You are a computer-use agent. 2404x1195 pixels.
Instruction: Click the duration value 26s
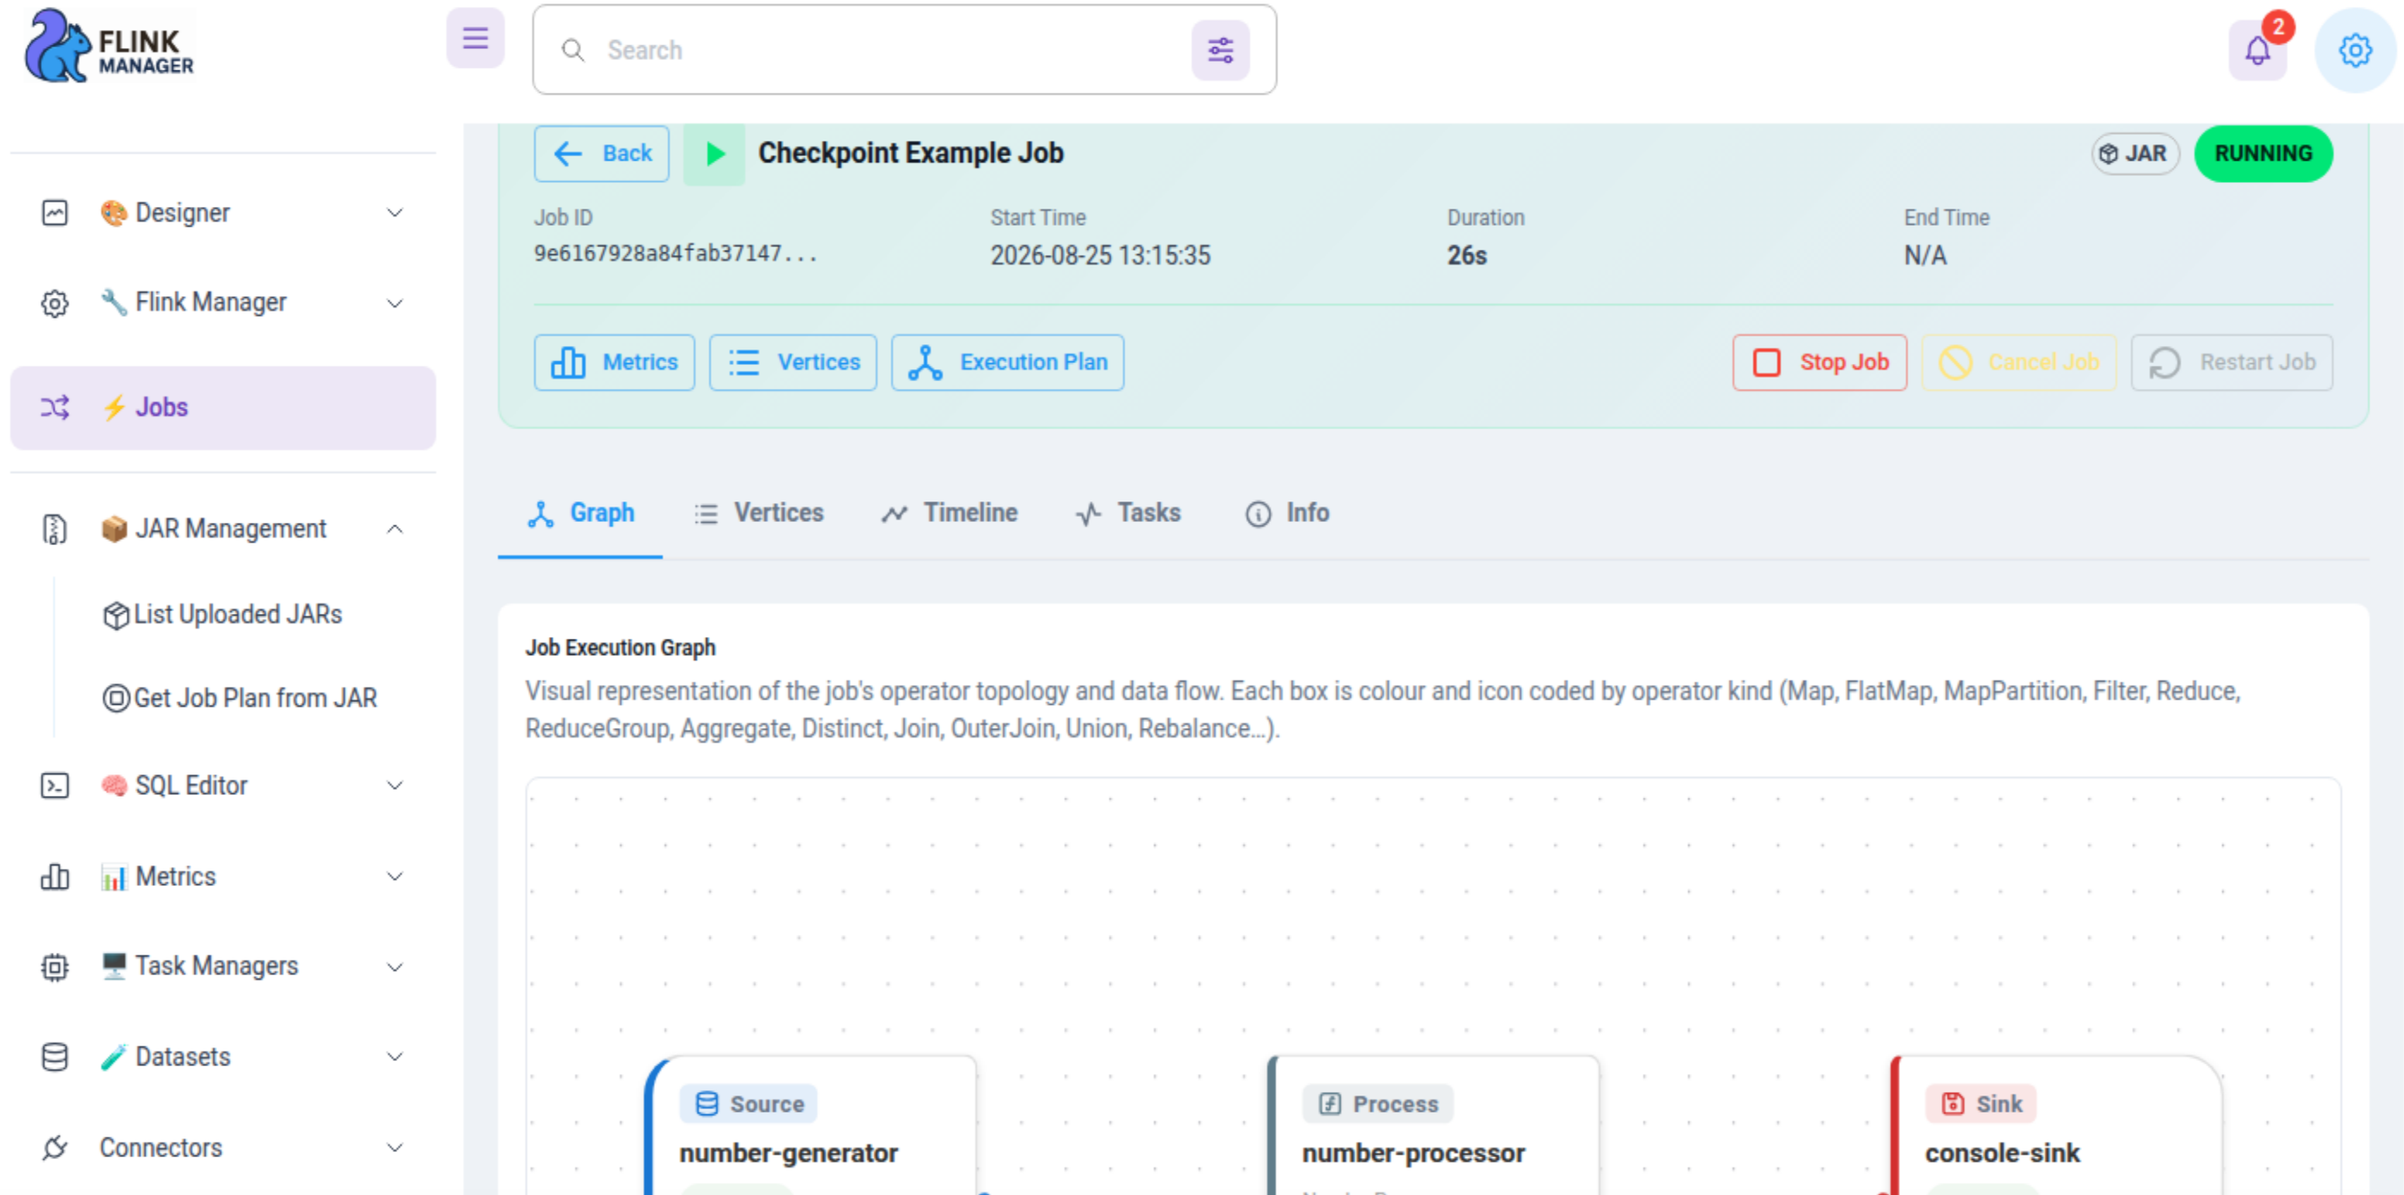1467,256
